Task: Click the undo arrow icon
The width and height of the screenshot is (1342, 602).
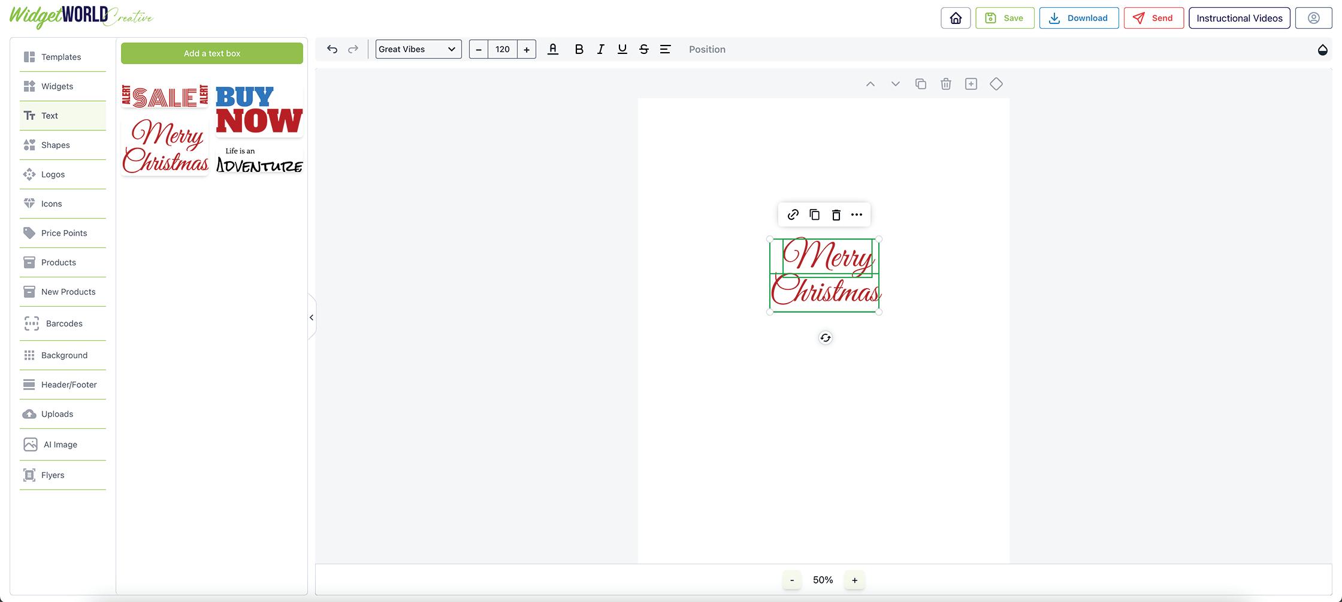Action: [332, 49]
